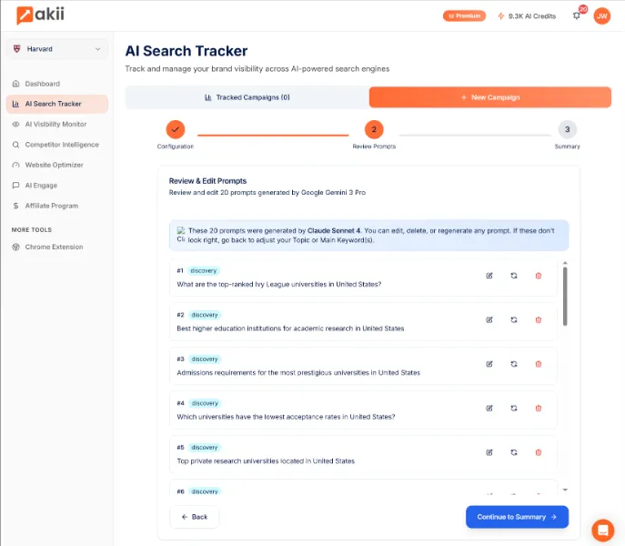Regenerate prompt #1
The width and height of the screenshot is (625, 546).
pos(514,276)
